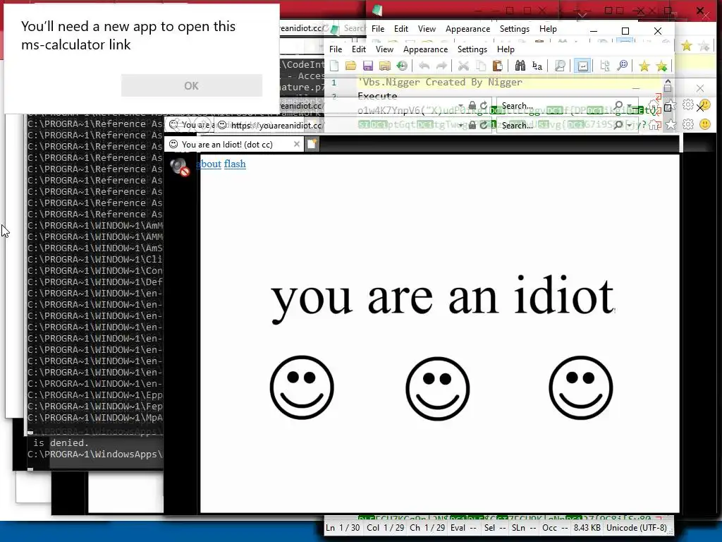The width and height of the screenshot is (722, 542).
Task: Click 'Eval --' in the status bar
Action: (463, 528)
